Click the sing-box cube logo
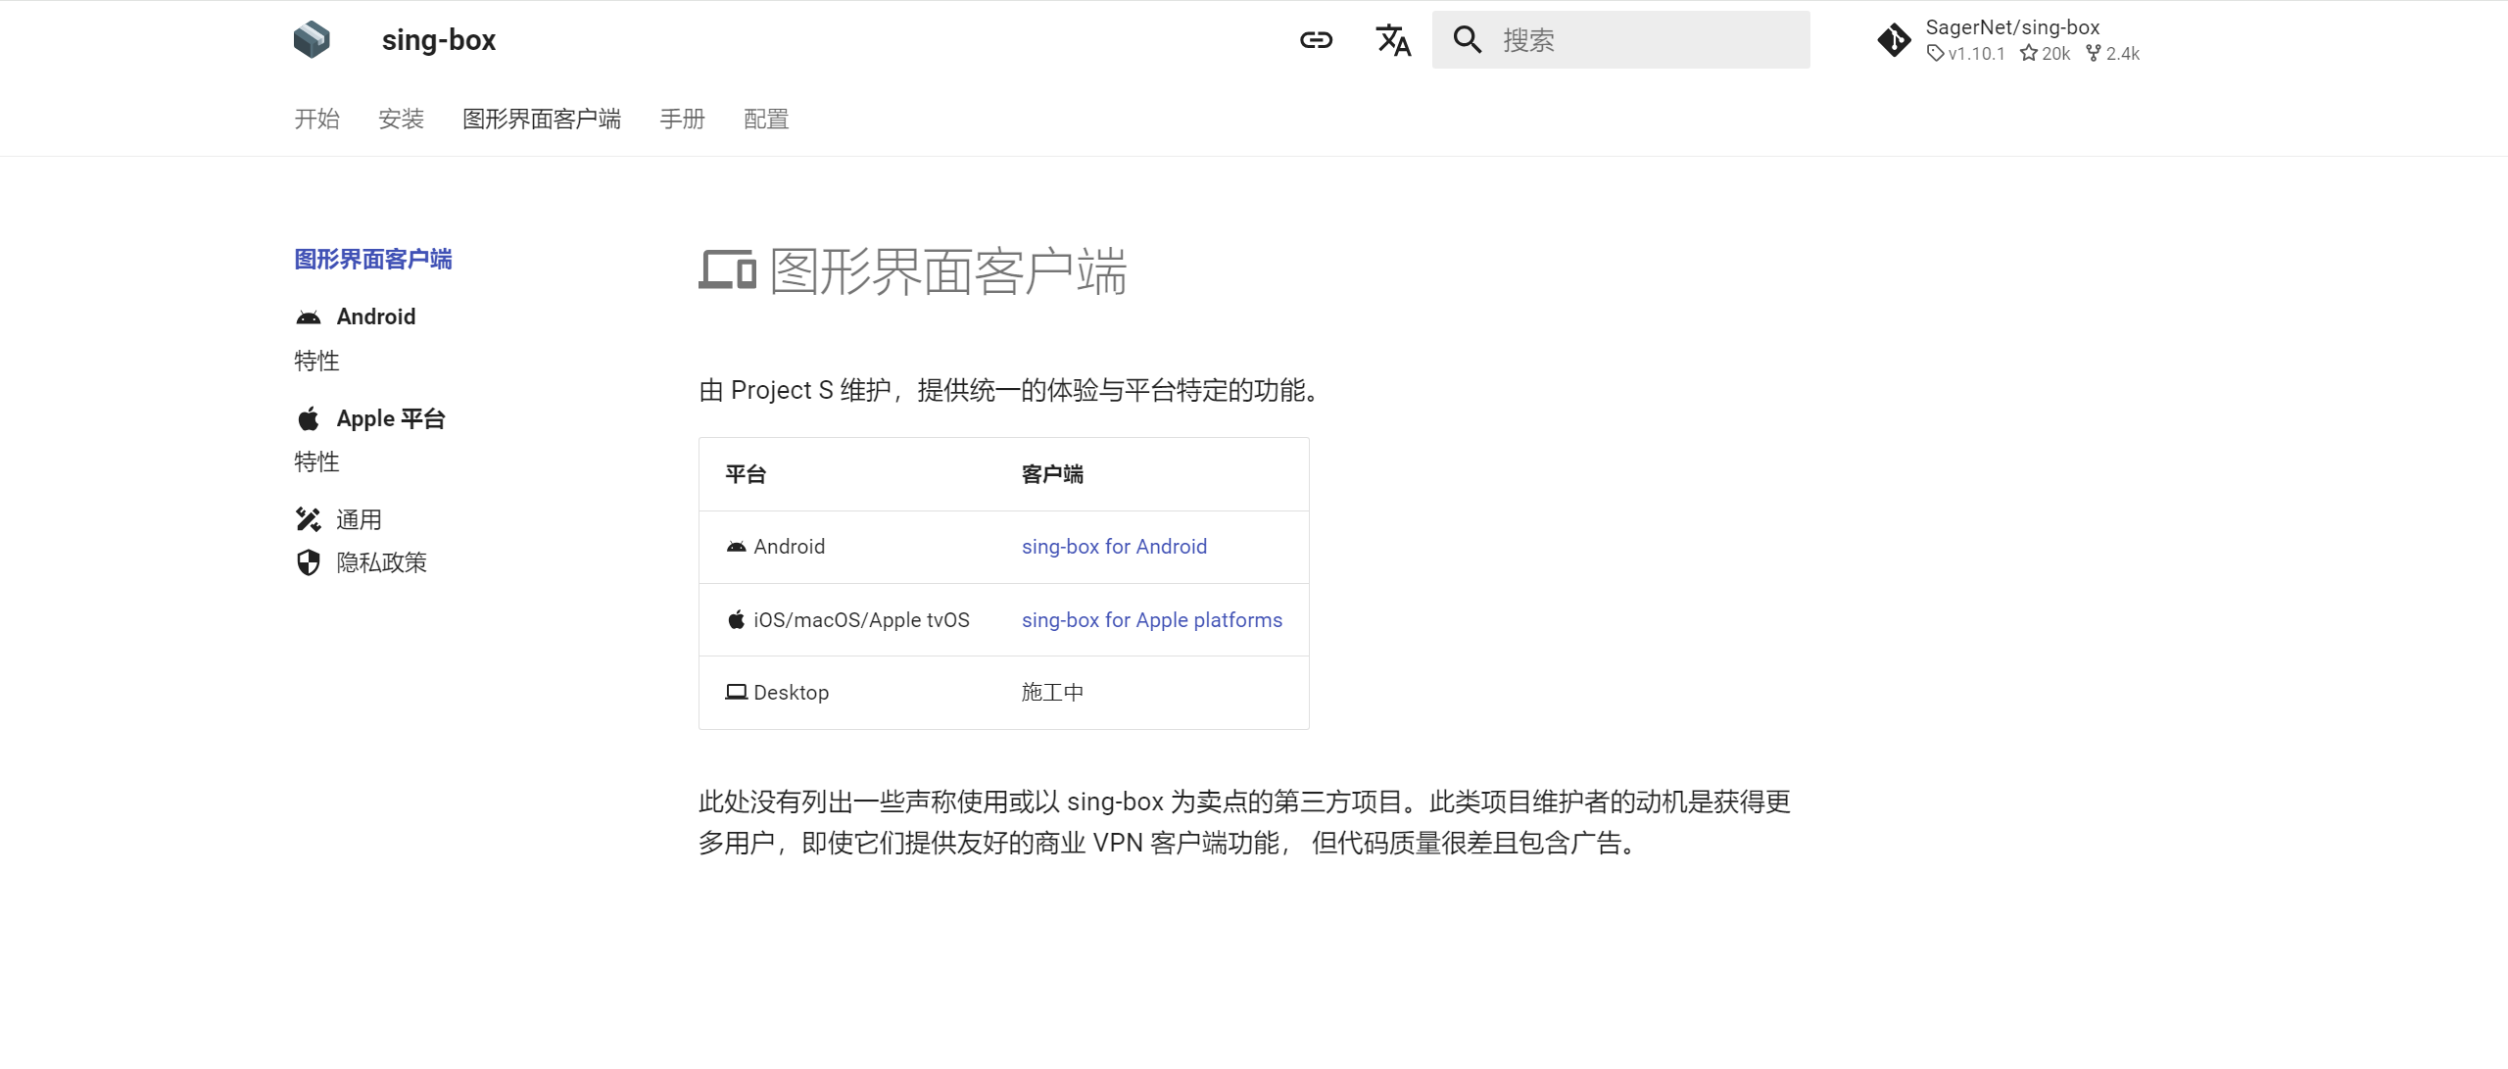This screenshot has width=2508, height=1069. [x=312, y=40]
